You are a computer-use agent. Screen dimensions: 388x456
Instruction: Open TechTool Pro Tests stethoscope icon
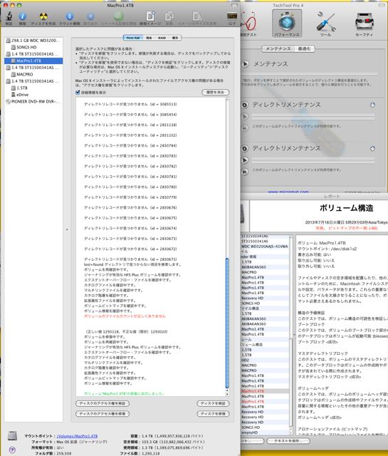[x=248, y=24]
